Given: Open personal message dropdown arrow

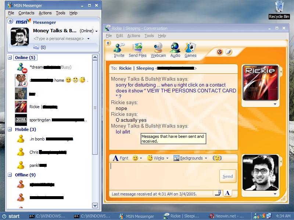Looking at the screenshot, I should coord(88,39).
